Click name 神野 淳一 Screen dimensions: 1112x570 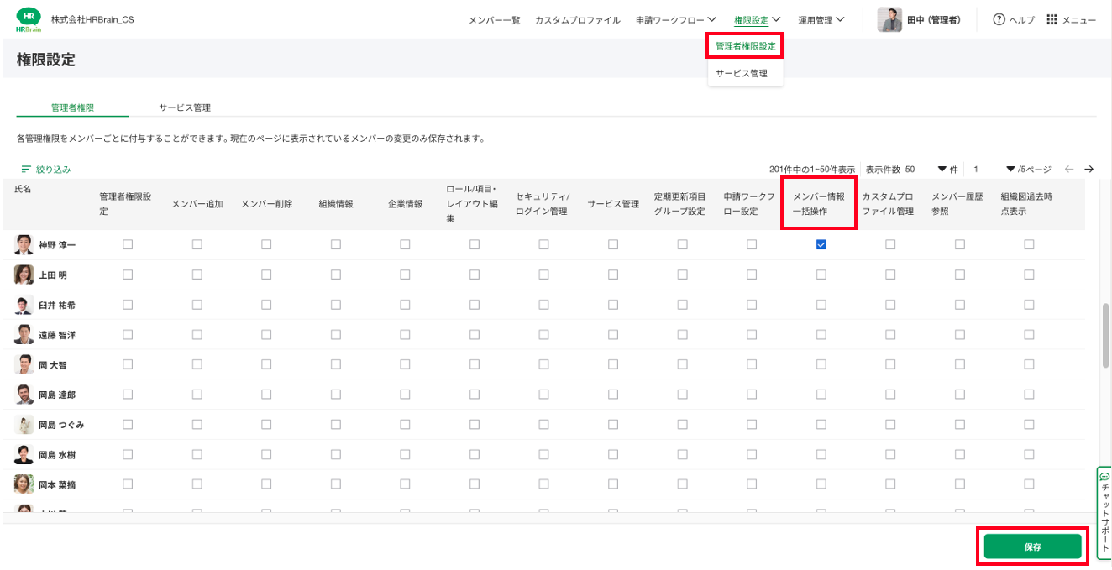click(57, 245)
